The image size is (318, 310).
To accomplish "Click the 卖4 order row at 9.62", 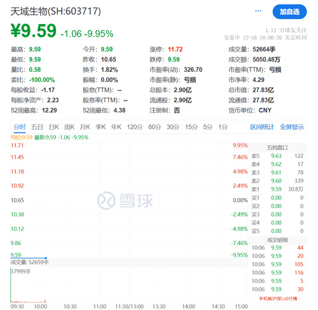I will tap(277, 165).
